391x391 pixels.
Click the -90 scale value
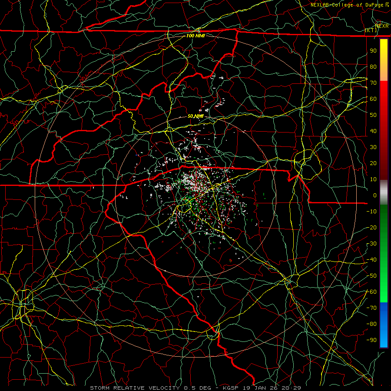(x=371, y=340)
